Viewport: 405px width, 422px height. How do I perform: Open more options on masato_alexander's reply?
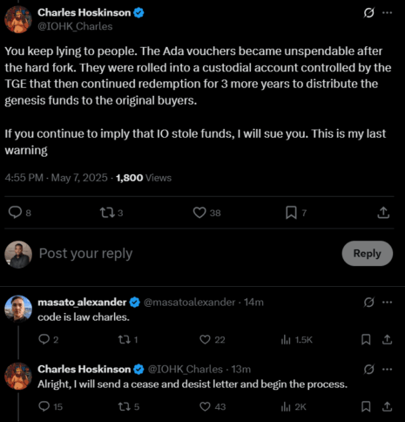388,303
